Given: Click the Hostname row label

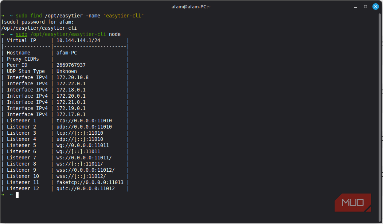Looking at the screenshot, I should (19, 53).
